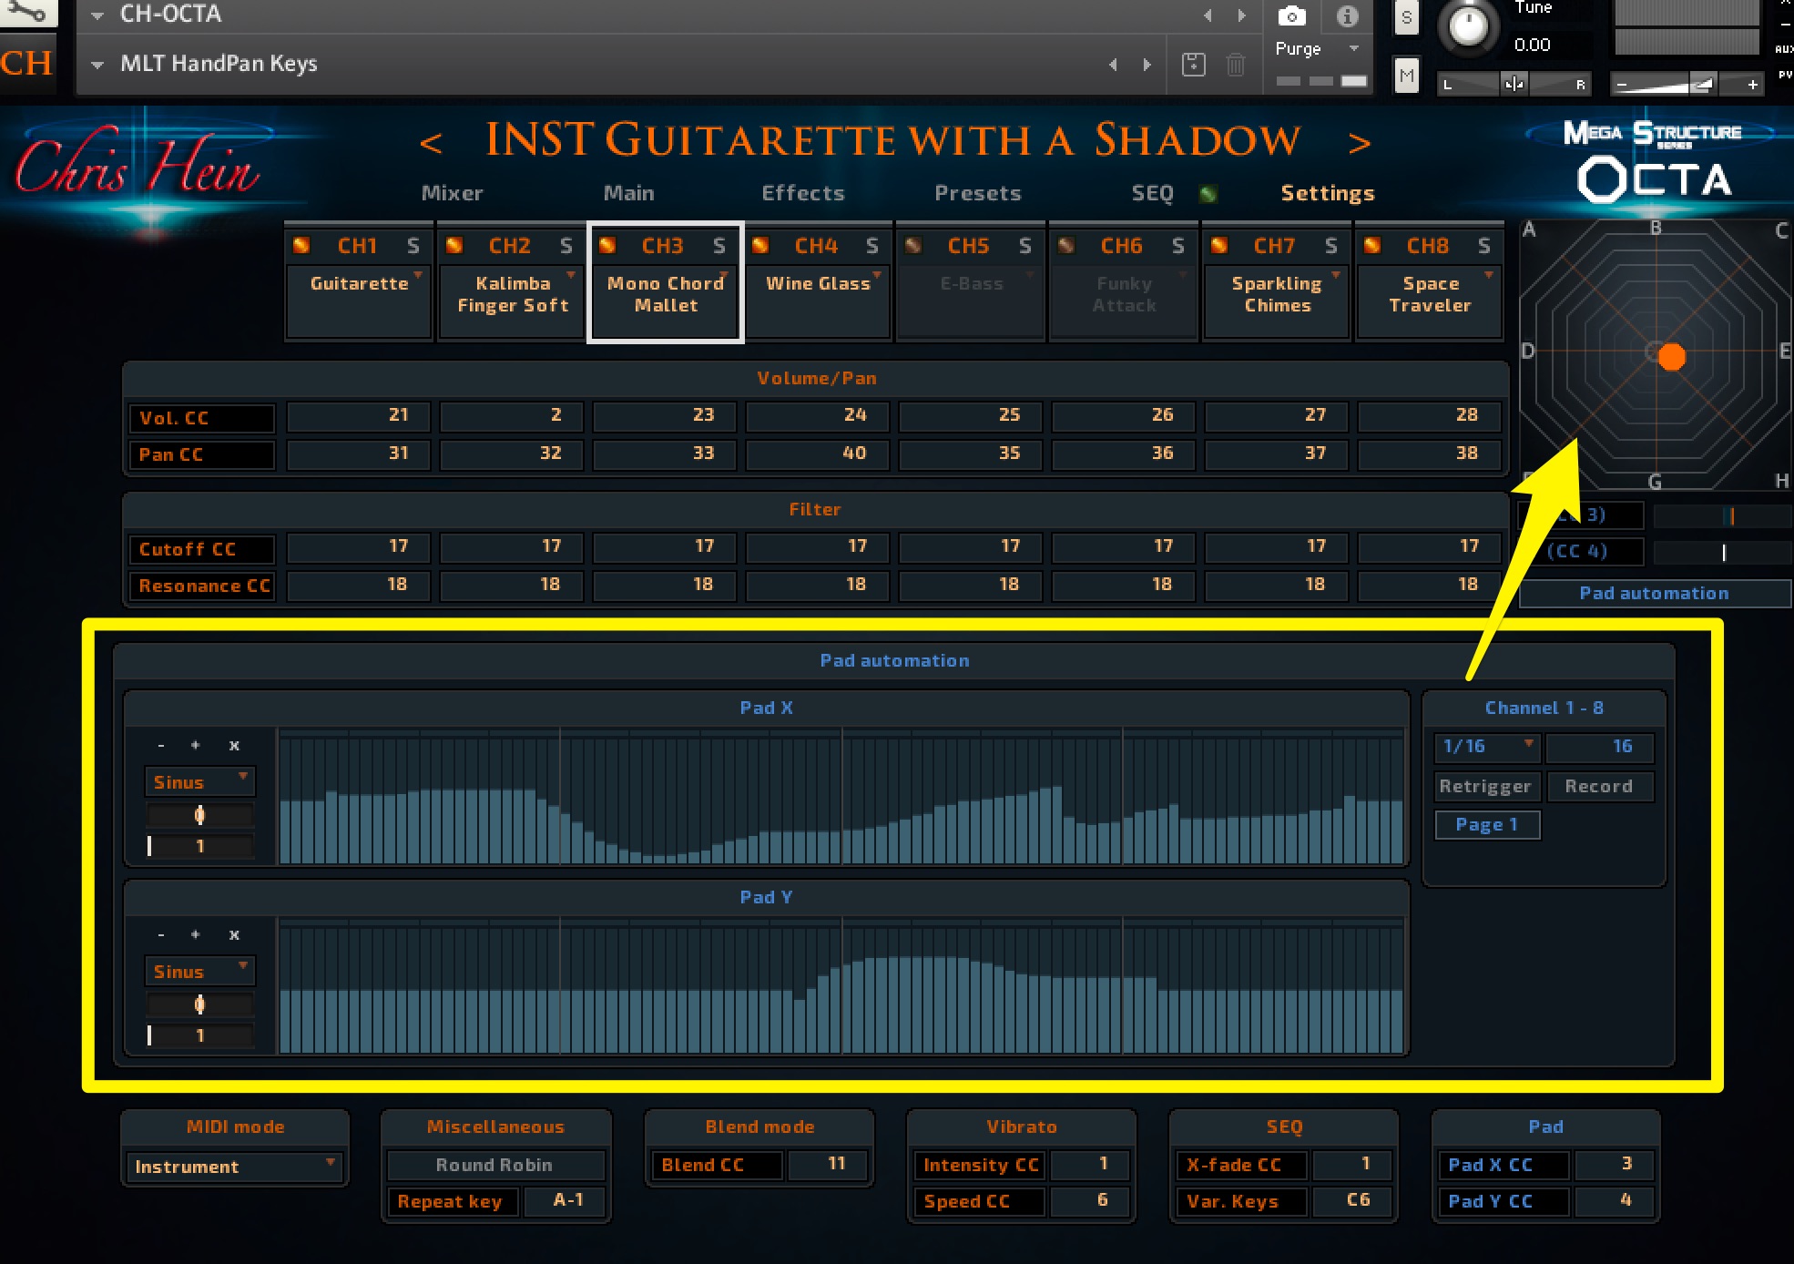1794x1264 pixels.
Task: Toggle the SEQ green enable LED
Action: 1208,193
